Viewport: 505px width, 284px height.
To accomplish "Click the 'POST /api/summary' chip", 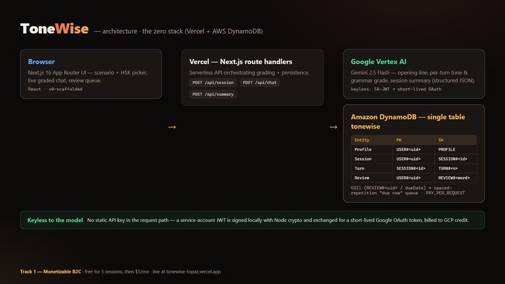I will pyautogui.click(x=213, y=94).
